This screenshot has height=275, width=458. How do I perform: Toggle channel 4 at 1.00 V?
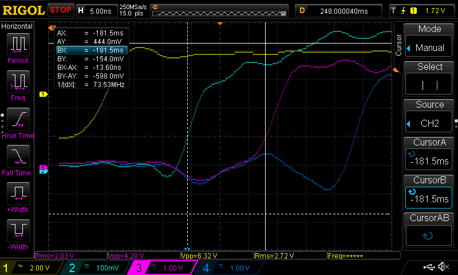(x=231, y=268)
